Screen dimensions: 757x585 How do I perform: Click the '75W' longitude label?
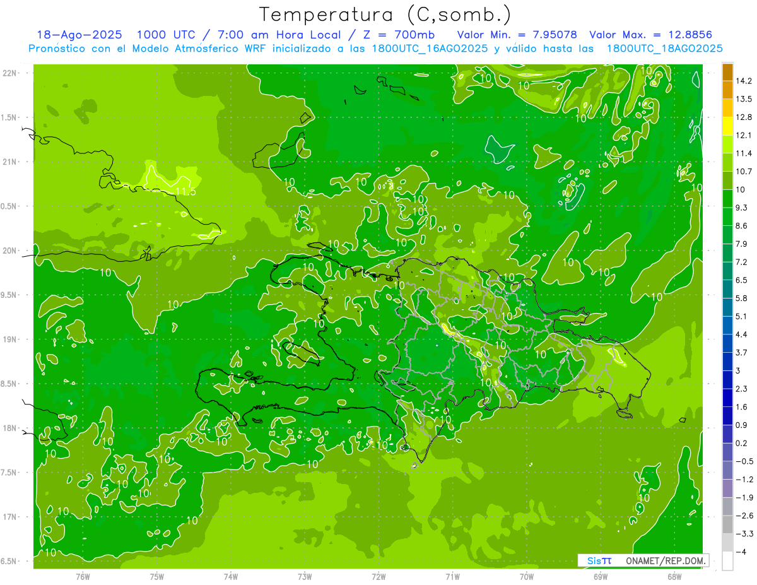click(x=156, y=576)
